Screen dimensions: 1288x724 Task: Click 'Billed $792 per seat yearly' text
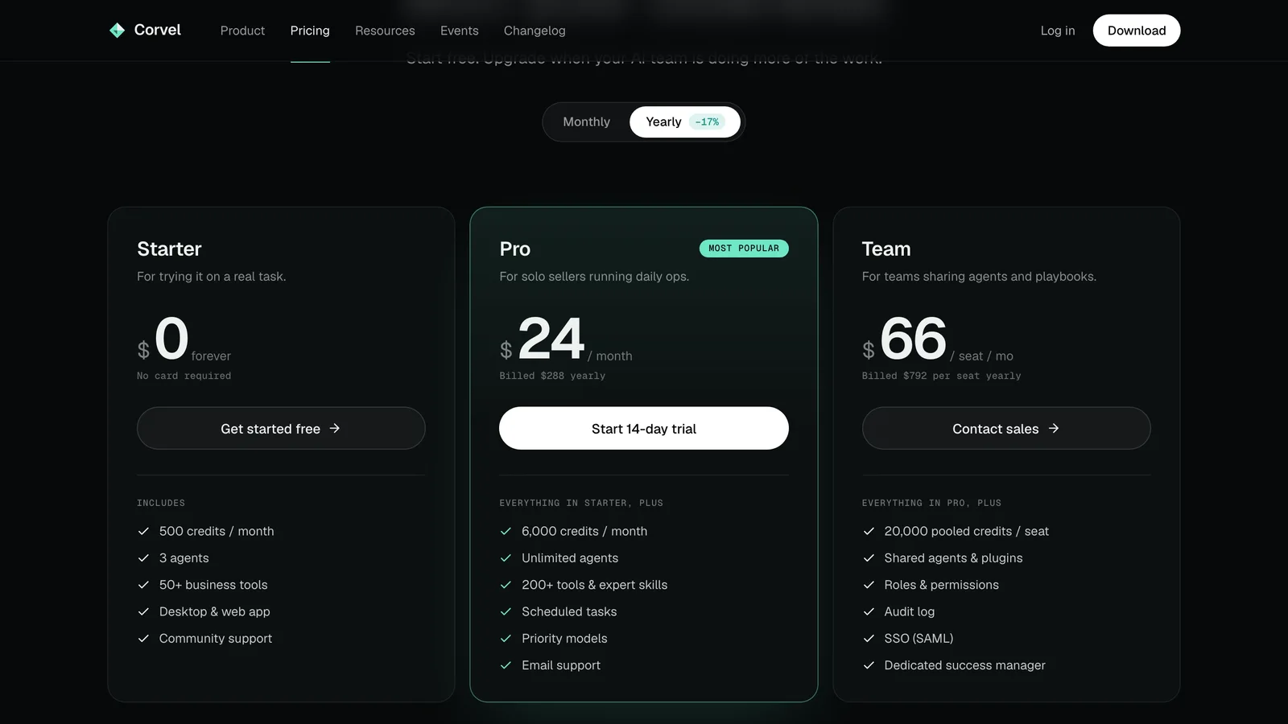(x=941, y=376)
